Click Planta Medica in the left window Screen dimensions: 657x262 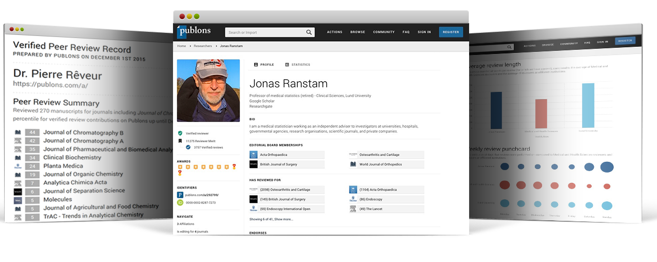[63, 166]
